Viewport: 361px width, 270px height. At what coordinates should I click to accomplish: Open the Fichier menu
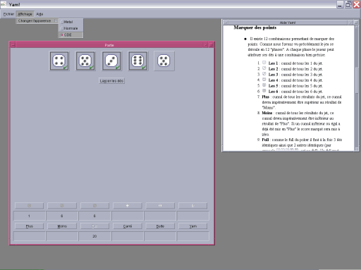click(8, 14)
